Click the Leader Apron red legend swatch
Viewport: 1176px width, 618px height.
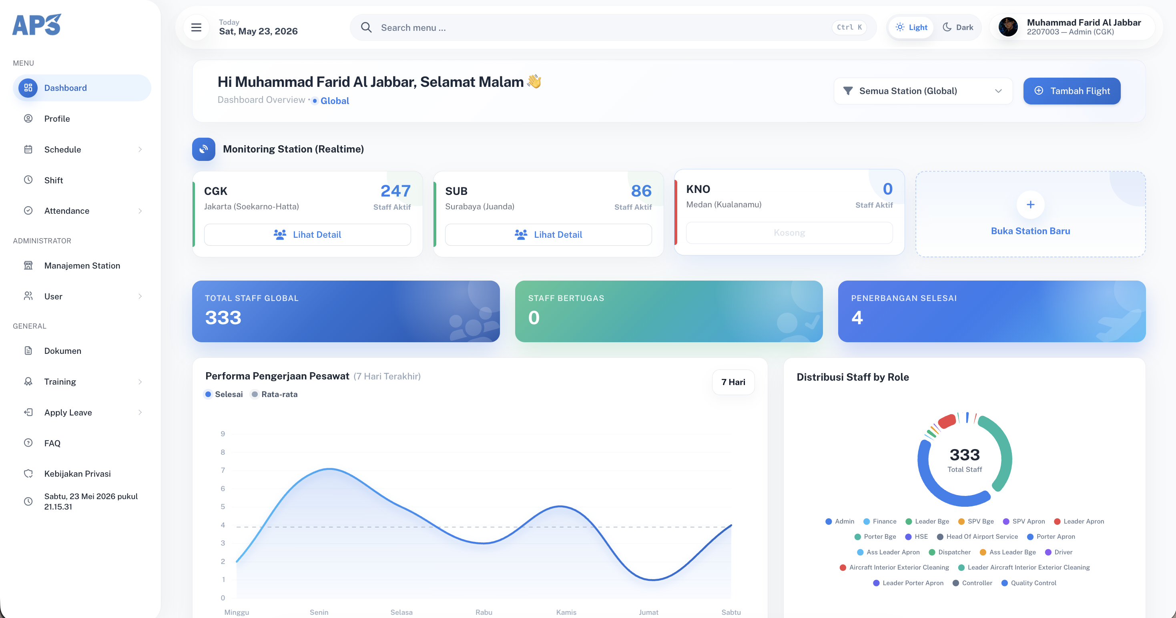(x=1057, y=521)
